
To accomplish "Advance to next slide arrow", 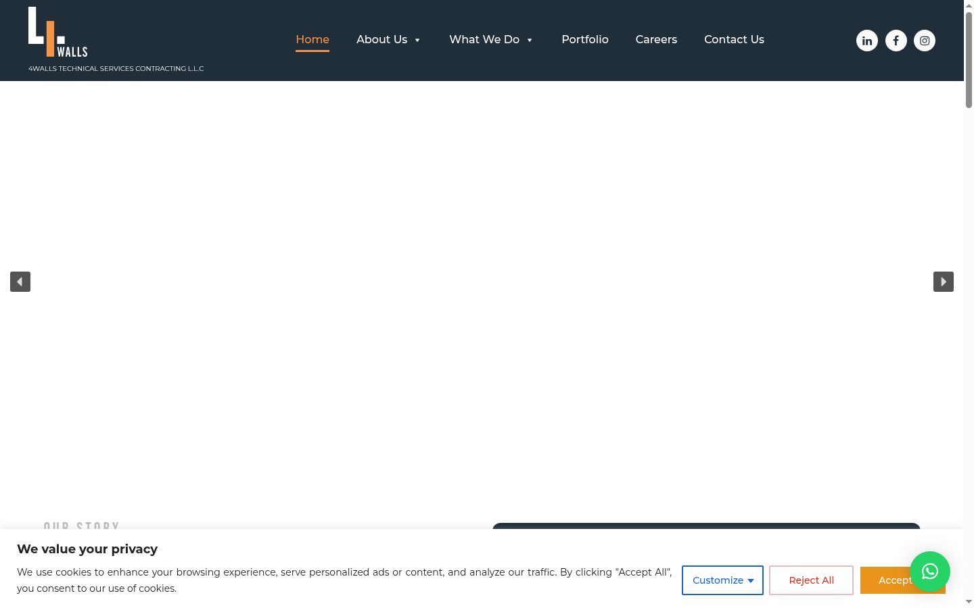I will (944, 282).
